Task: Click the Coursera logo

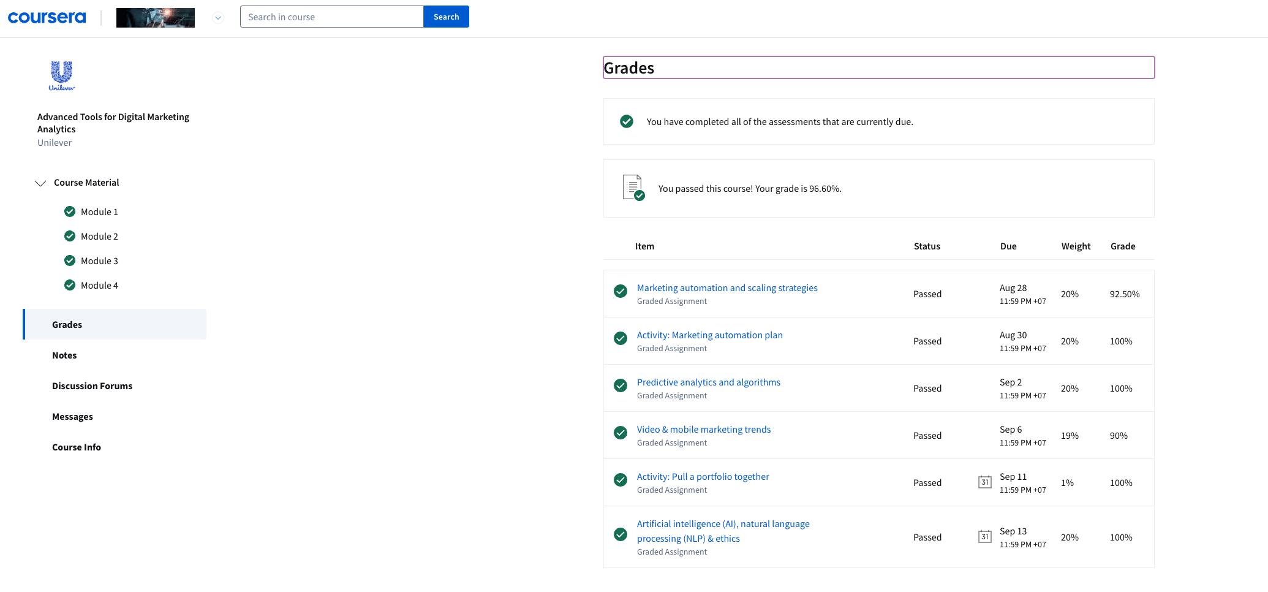Action: click(47, 17)
